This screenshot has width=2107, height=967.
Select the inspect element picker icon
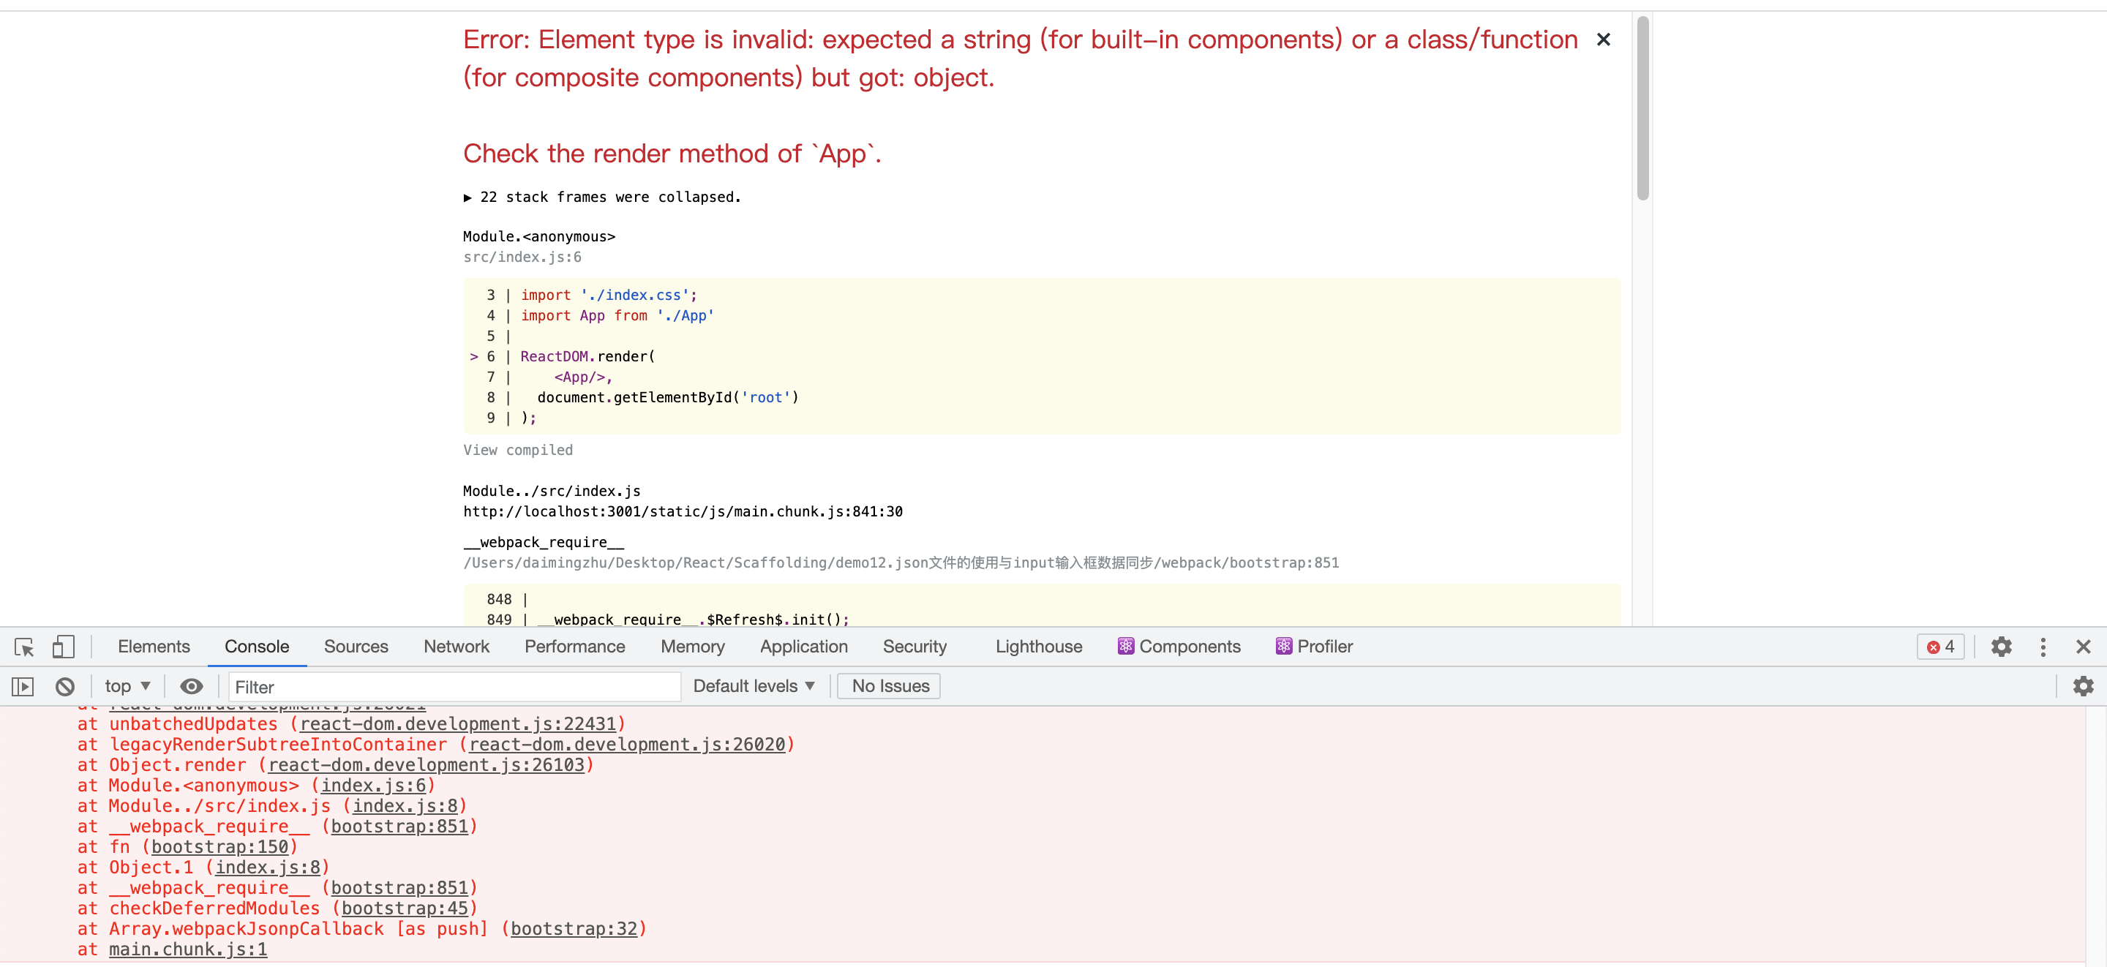click(23, 647)
